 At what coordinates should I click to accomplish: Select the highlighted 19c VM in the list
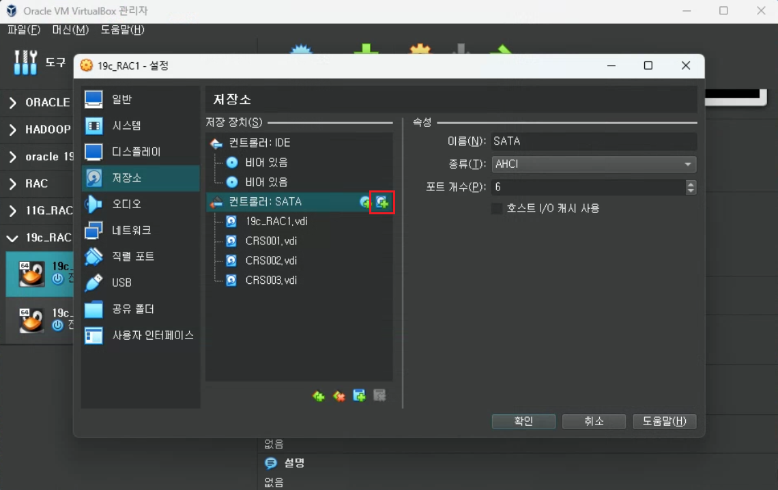click(40, 274)
